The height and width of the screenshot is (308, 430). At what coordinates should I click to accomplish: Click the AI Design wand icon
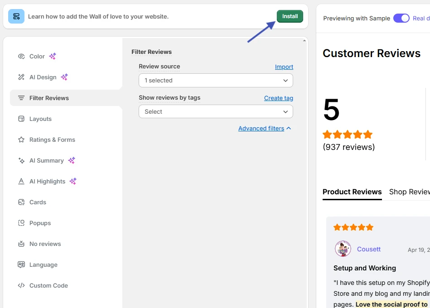[21, 77]
